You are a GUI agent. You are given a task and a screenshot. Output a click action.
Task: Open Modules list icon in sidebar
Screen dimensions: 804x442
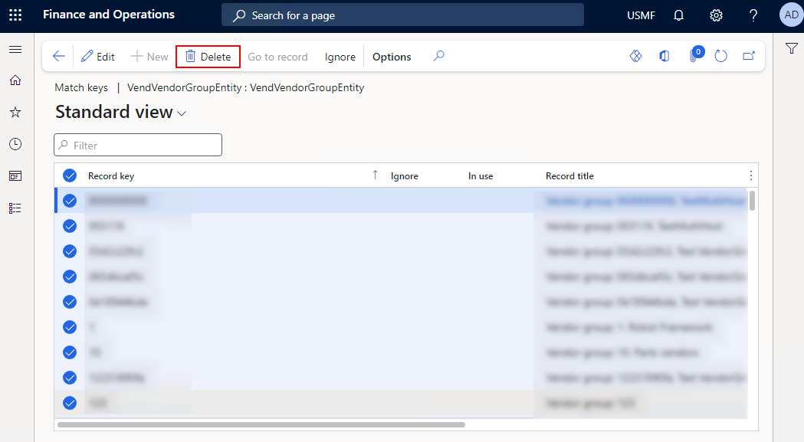(x=15, y=208)
